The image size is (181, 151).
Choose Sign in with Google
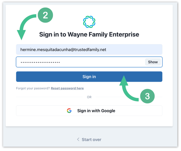[89, 111]
